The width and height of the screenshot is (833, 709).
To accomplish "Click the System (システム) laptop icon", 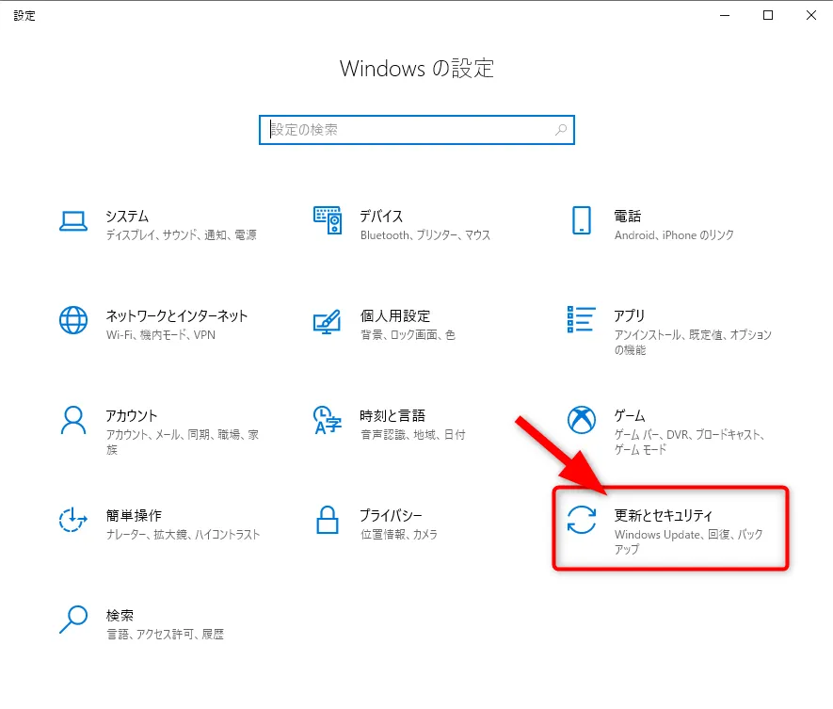I will coord(73,221).
